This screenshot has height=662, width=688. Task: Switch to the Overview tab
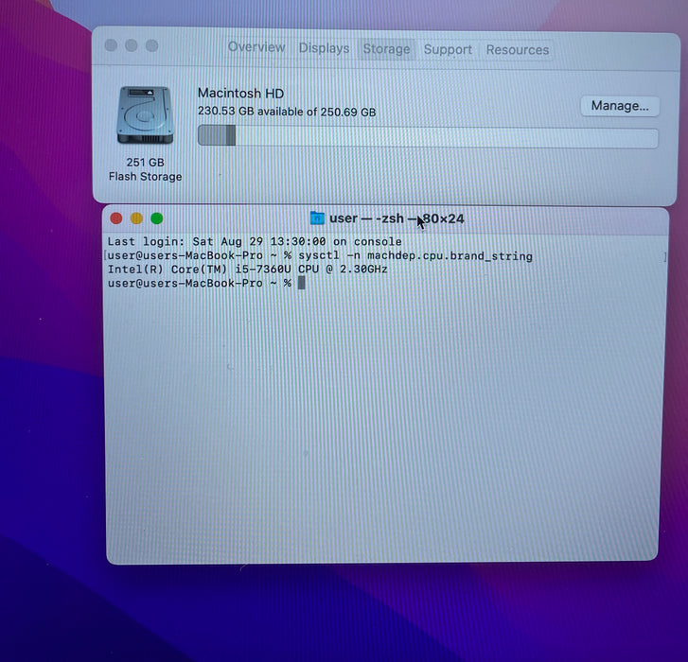256,47
